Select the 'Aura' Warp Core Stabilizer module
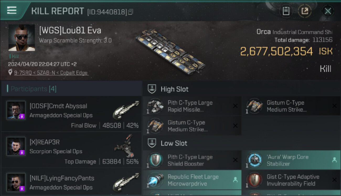This screenshot has width=341, height=196. coord(291,160)
